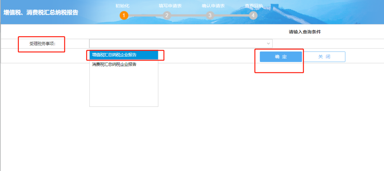Click into the 受理税务事项 combo box field

tap(181, 44)
